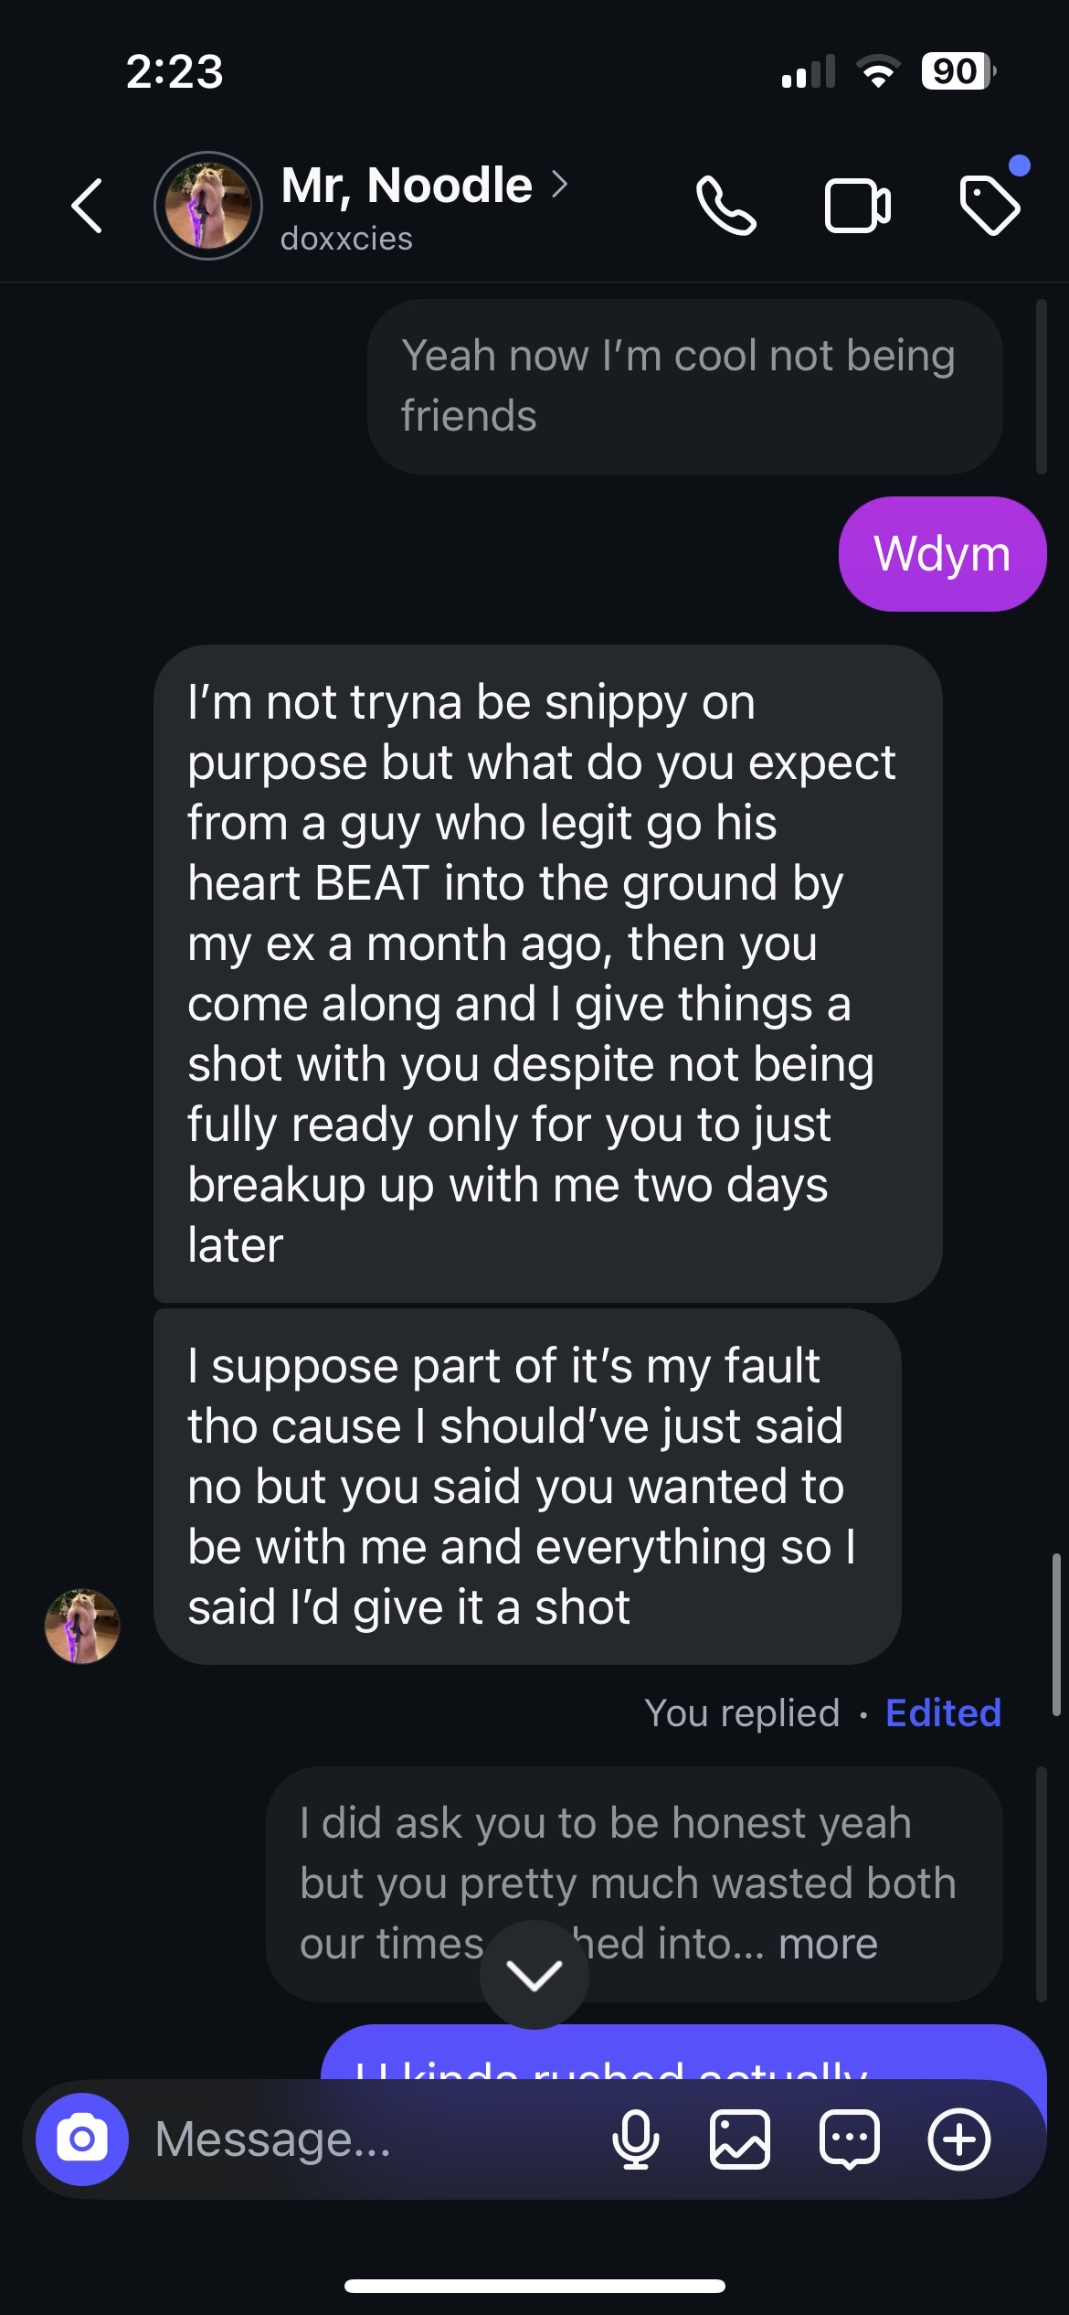
Task: Open the tag label icon
Action: pos(990,206)
